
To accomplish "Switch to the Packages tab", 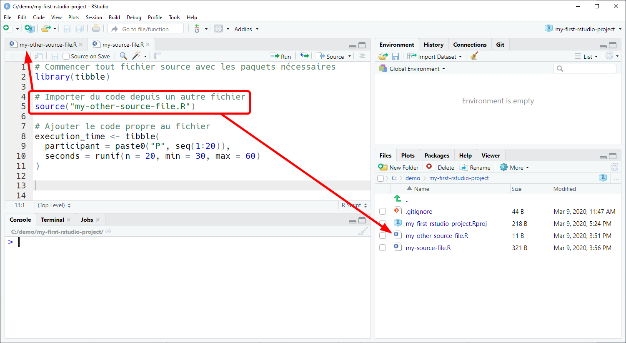I will (437, 155).
